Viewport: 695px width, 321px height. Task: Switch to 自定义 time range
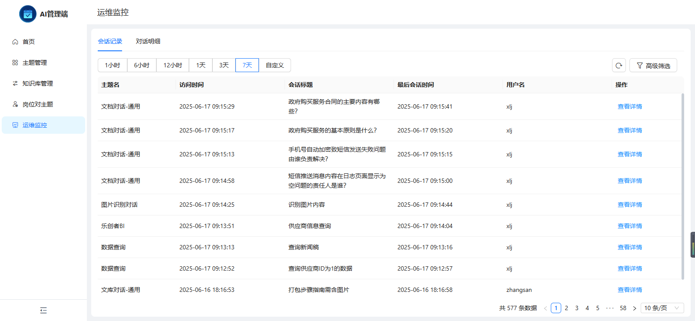click(275, 65)
